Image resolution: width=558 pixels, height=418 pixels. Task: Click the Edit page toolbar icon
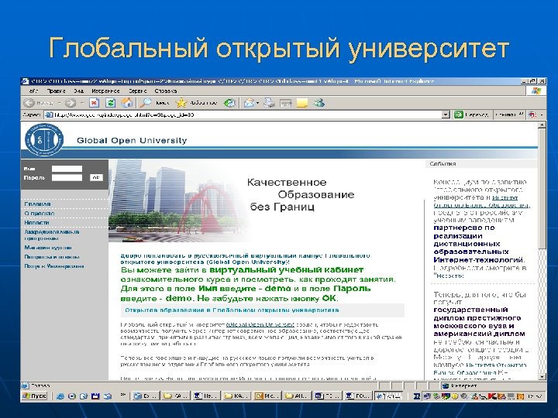285,104
